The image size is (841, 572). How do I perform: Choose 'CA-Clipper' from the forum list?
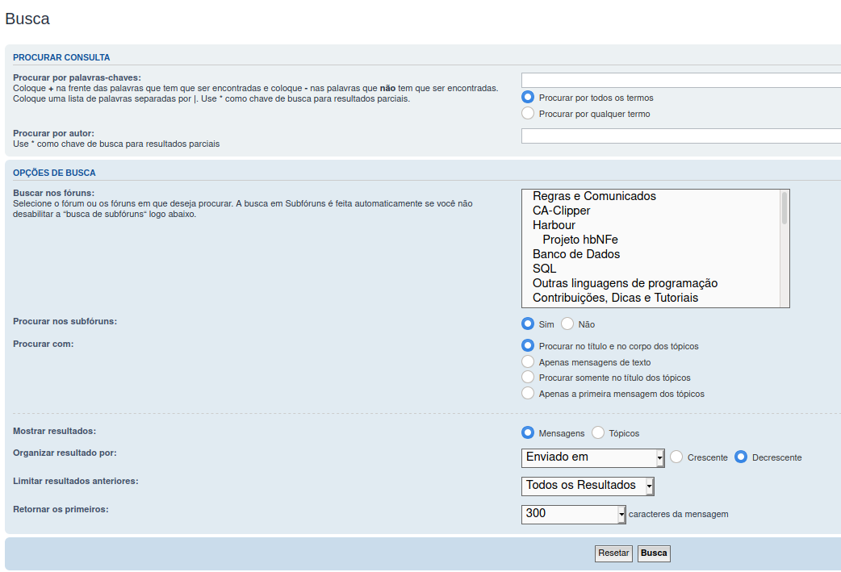tap(561, 211)
